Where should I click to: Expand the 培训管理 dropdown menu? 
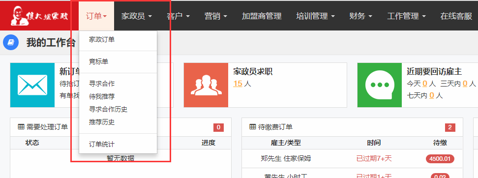coord(316,16)
